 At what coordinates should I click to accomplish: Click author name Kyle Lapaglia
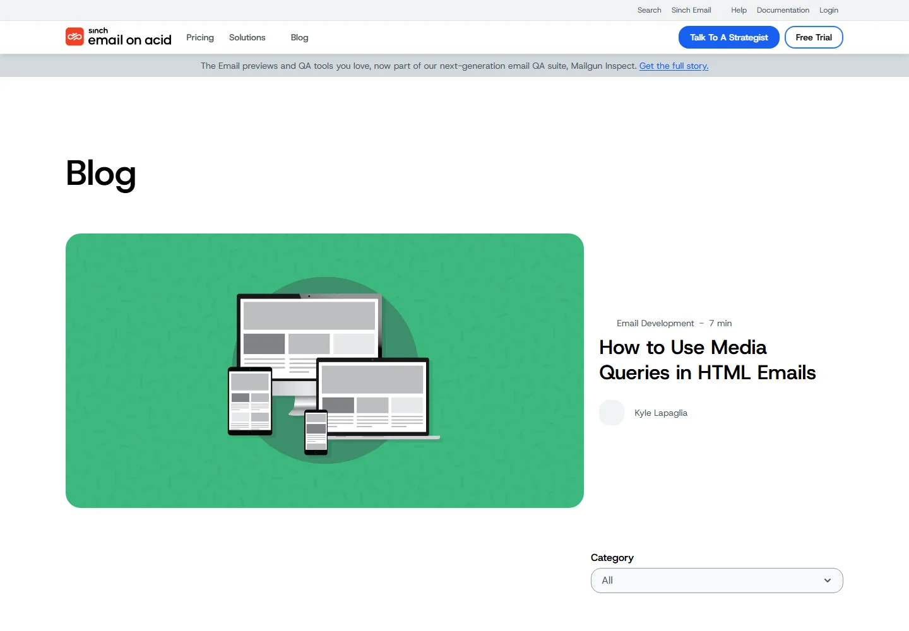tap(661, 413)
